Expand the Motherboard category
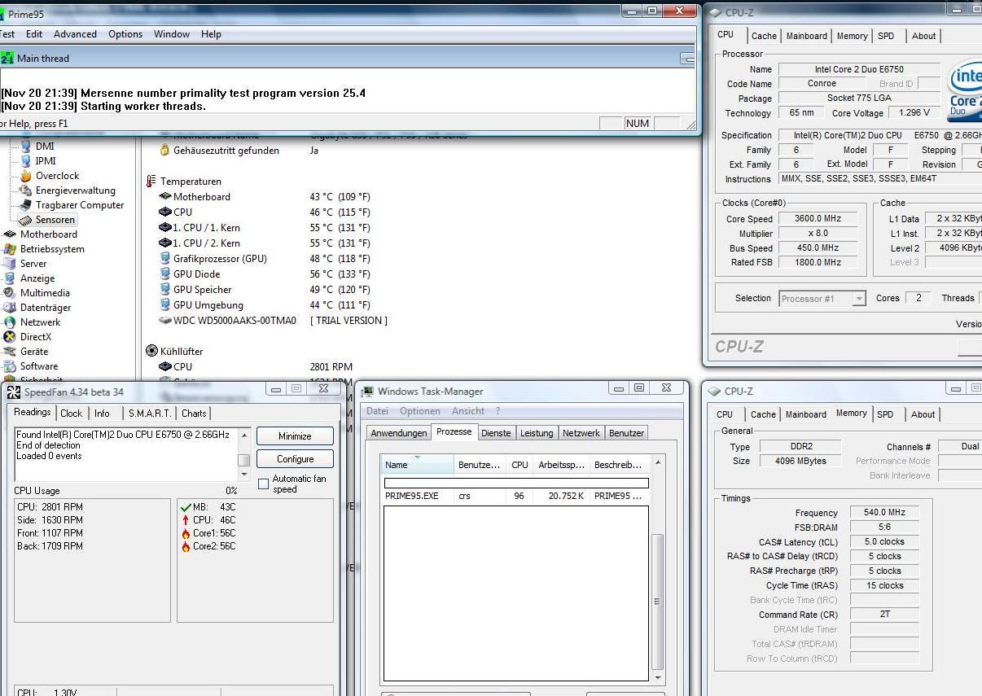The height and width of the screenshot is (696, 982). (x=48, y=234)
